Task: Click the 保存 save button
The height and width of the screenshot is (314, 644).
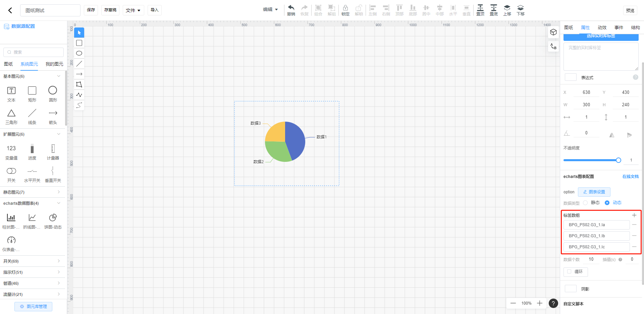Action: point(91,10)
